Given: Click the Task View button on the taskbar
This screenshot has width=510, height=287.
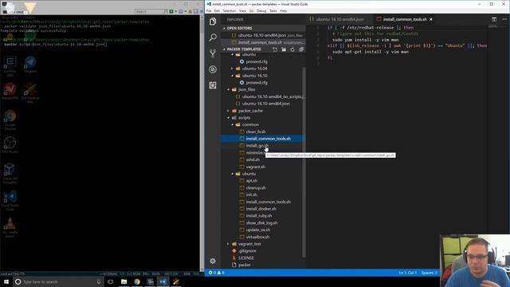Looking at the screenshot, I should click(x=111, y=281).
